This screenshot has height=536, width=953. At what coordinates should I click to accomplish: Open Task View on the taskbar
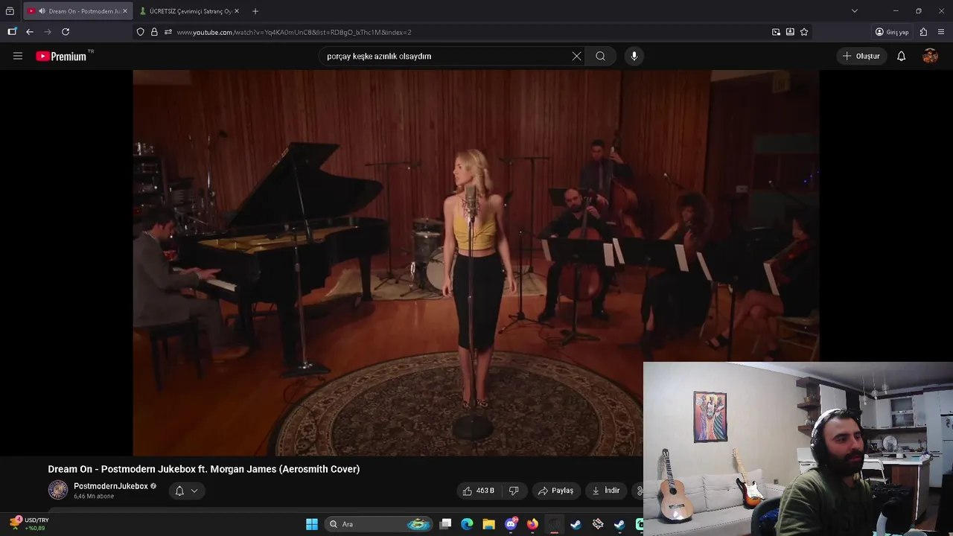coord(445,524)
